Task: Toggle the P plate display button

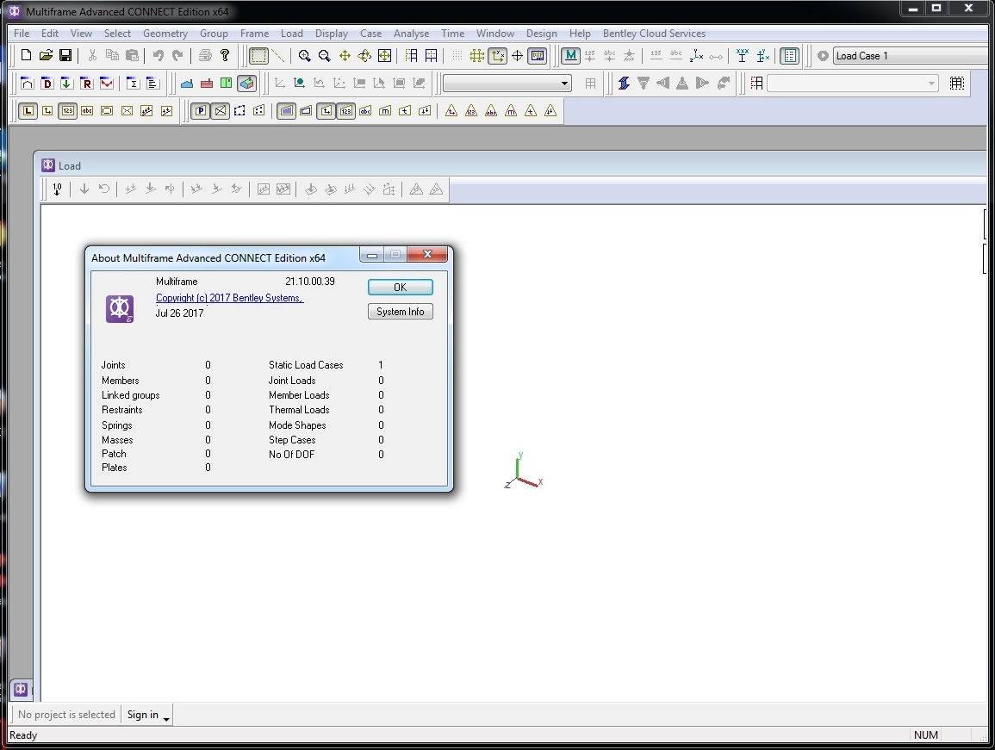Action: [201, 111]
